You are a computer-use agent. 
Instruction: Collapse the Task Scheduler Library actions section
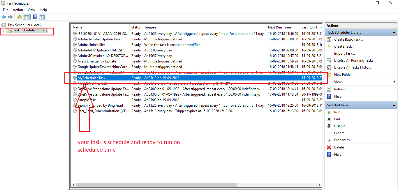(x=394, y=32)
